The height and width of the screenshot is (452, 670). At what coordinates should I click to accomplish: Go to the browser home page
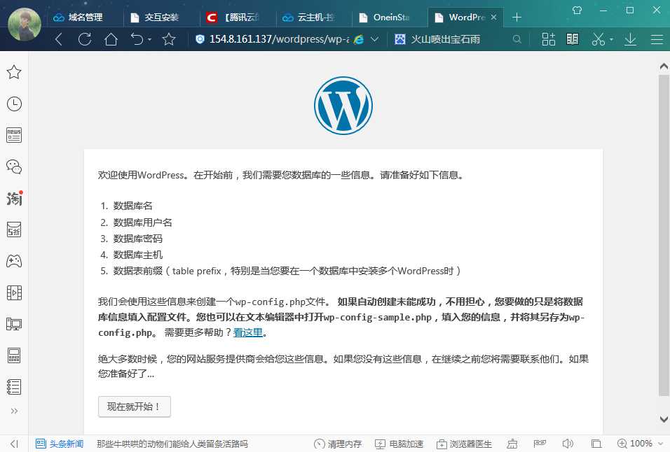(111, 39)
